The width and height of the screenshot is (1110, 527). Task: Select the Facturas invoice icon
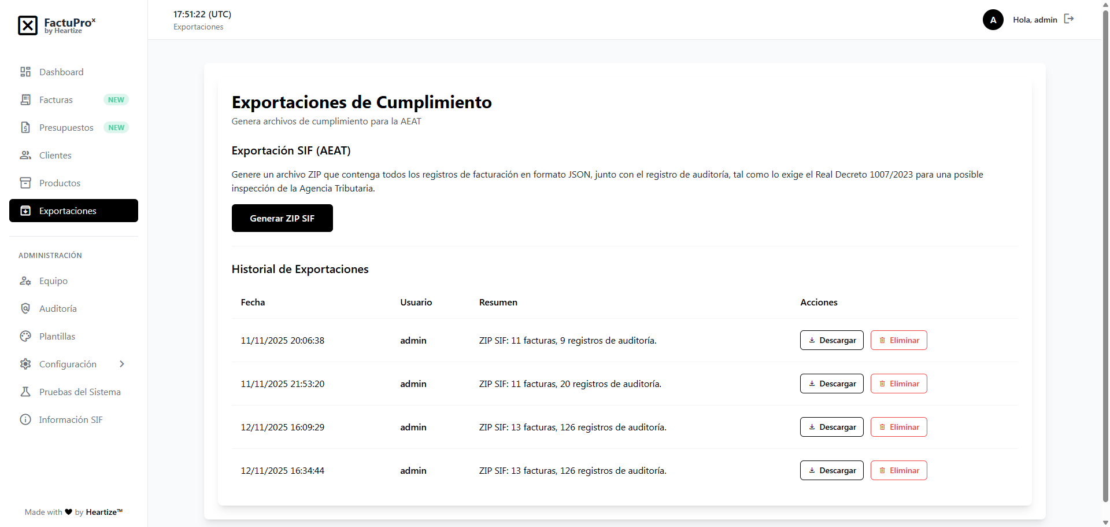[25, 99]
